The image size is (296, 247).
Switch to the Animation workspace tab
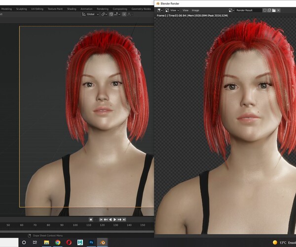click(86, 9)
